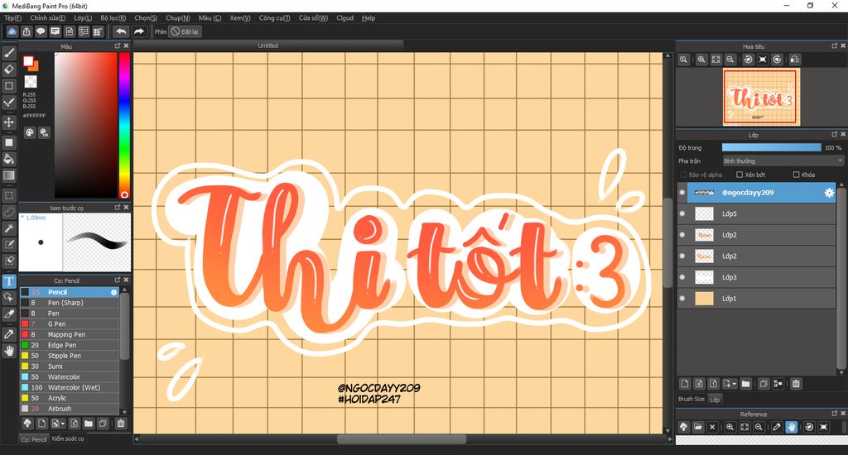Hide the @ngocdayy209 layer
The height and width of the screenshot is (455, 848).
pos(682,193)
